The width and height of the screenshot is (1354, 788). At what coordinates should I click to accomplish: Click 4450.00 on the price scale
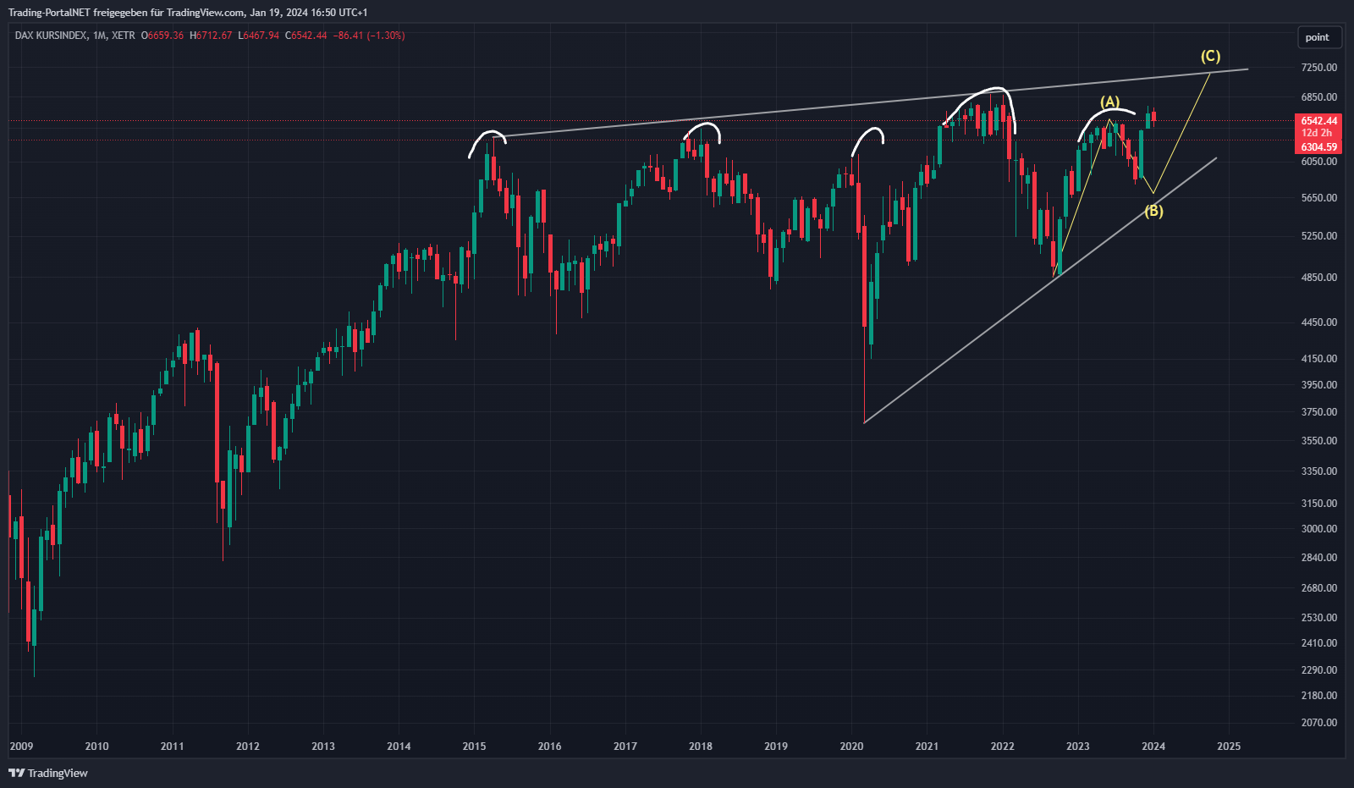click(1319, 322)
